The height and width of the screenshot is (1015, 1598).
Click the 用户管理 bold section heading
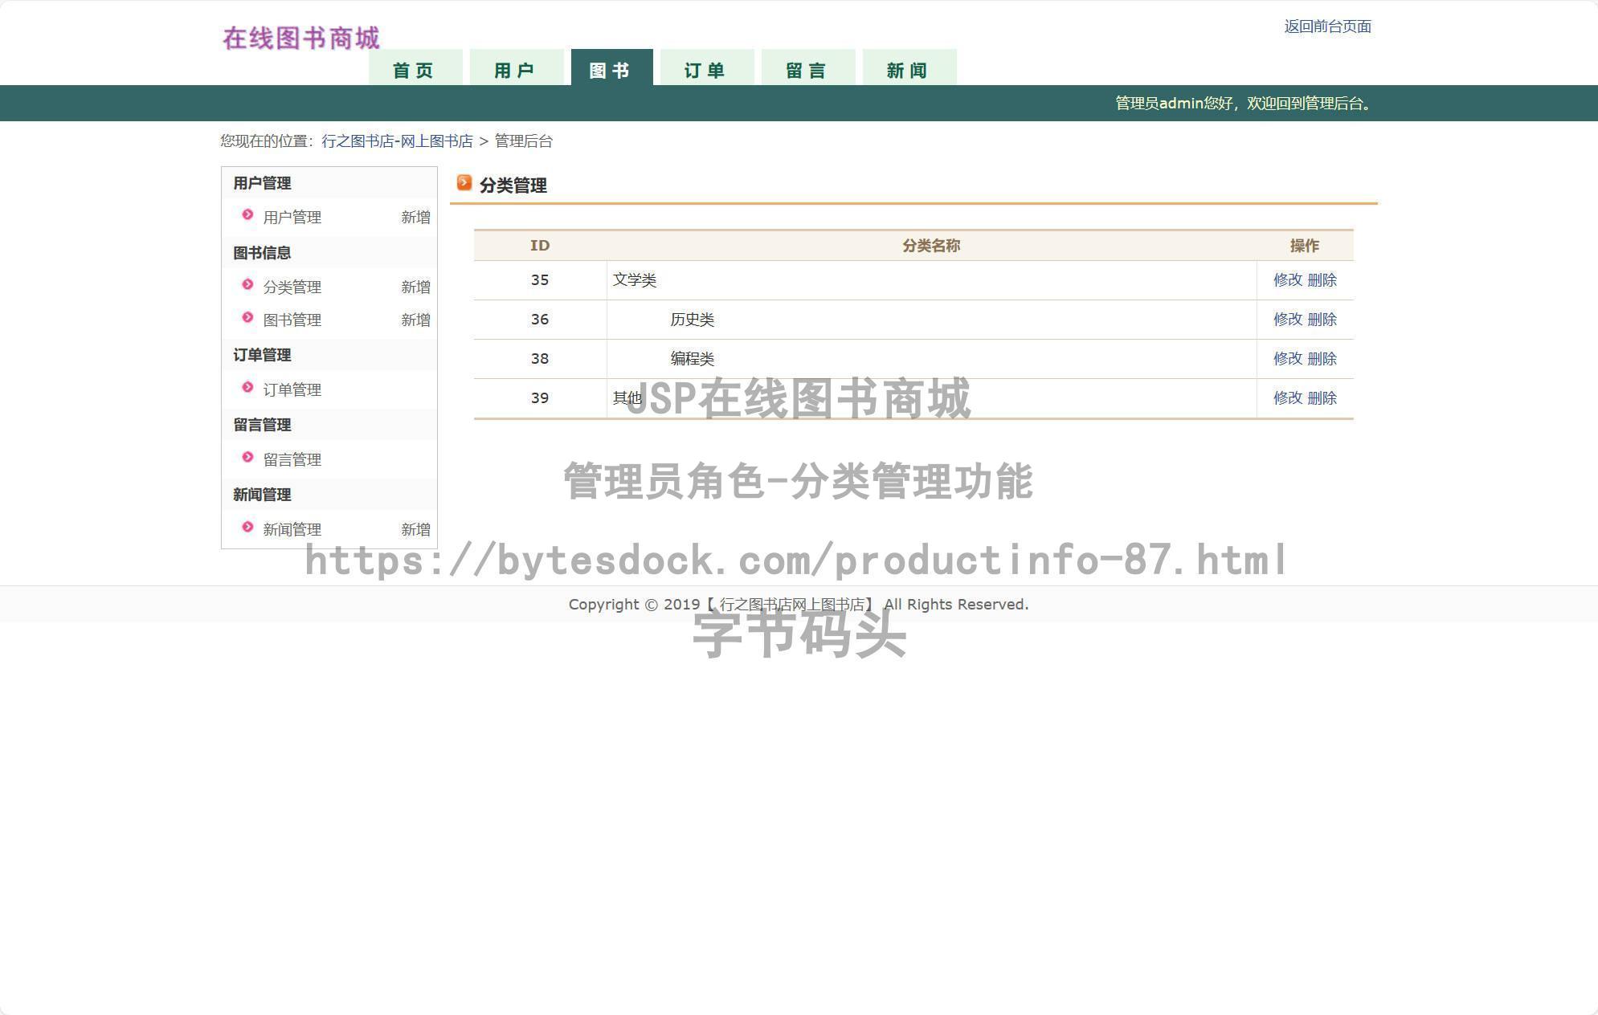[262, 183]
